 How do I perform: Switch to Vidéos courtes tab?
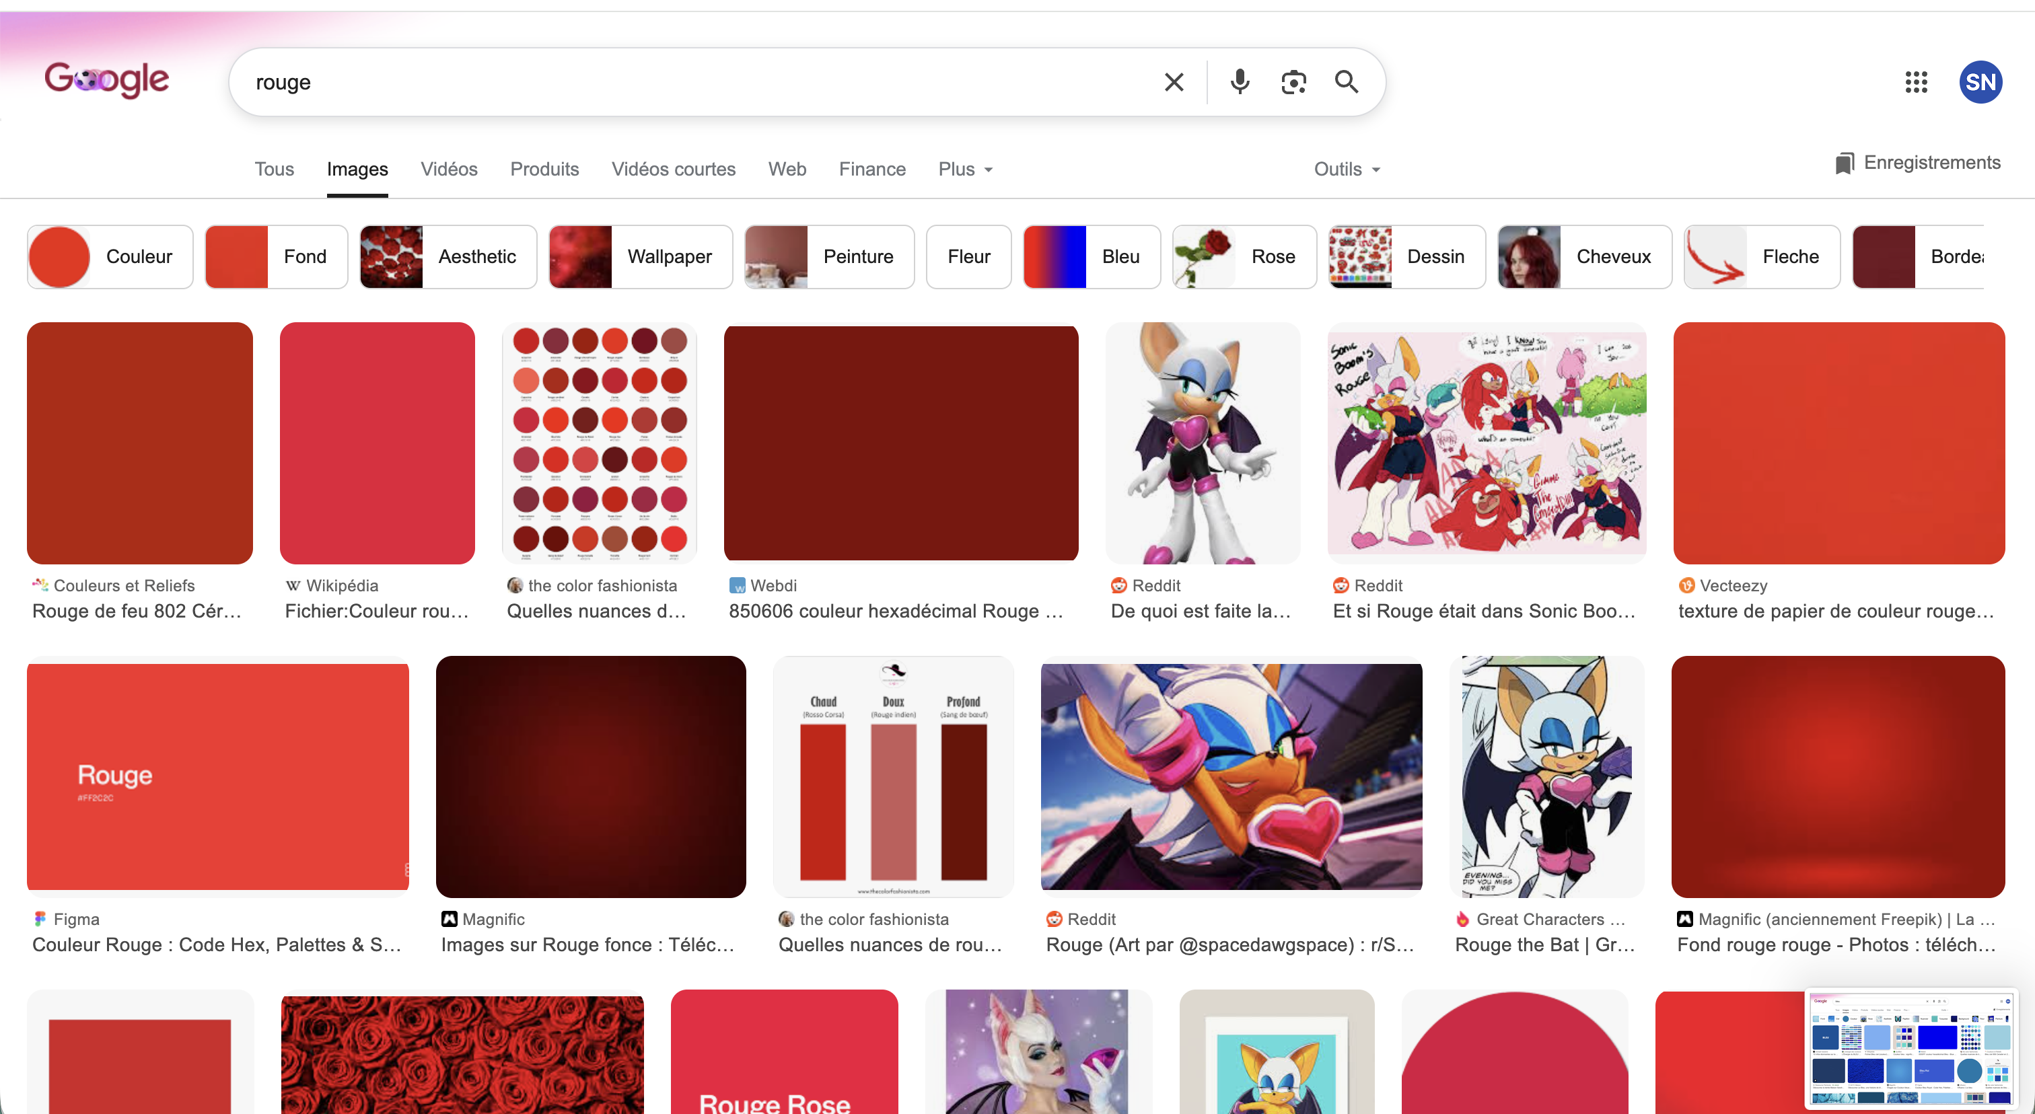673,169
